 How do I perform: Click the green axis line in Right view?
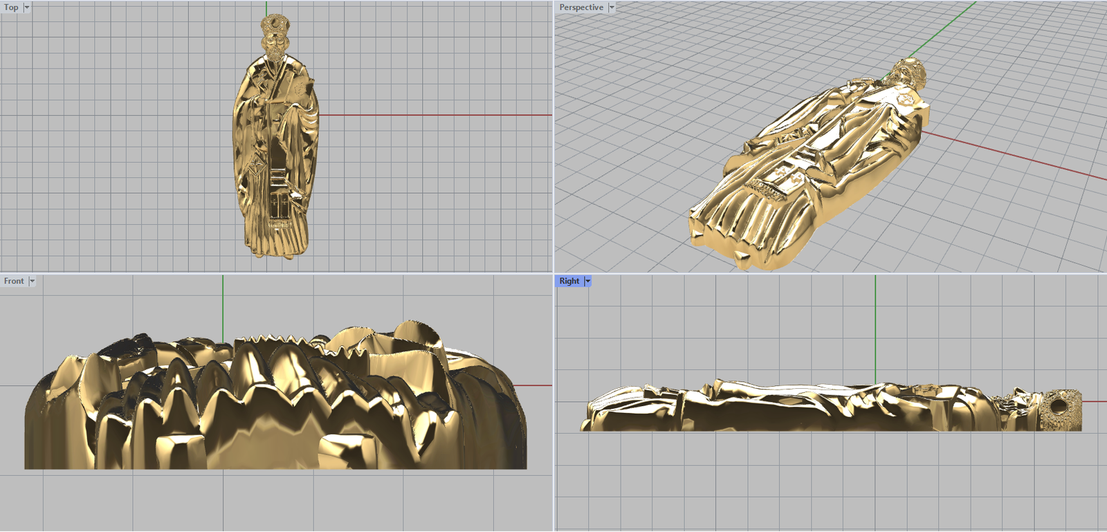(x=875, y=325)
